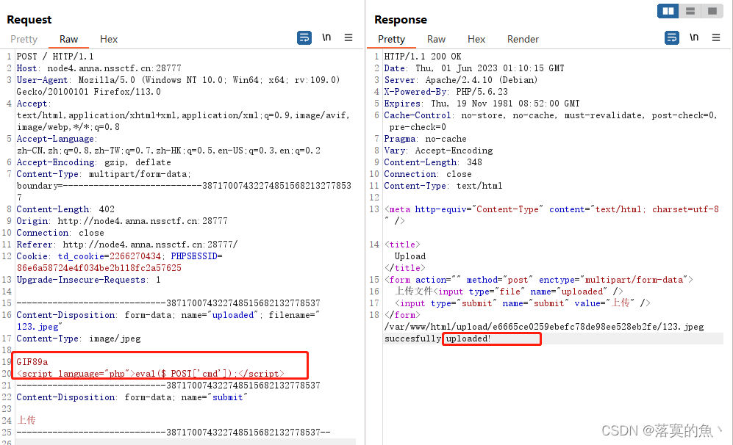Screen dimensions: 733x445
Task: Click the uploaded file path /var/www/html/upload line
Action: pyautogui.click(x=543, y=327)
